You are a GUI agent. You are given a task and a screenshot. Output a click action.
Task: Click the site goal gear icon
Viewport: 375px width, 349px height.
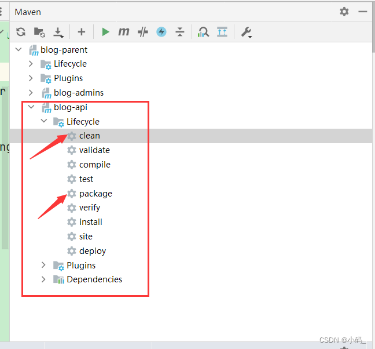[72, 237]
